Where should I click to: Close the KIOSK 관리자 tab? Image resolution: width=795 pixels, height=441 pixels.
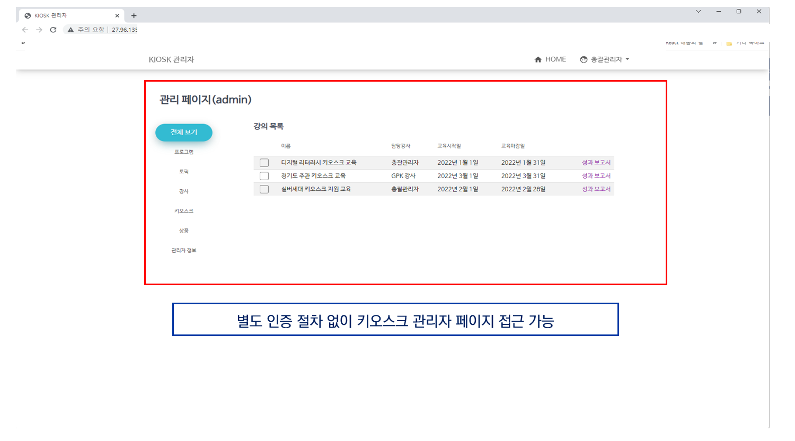[x=117, y=15]
